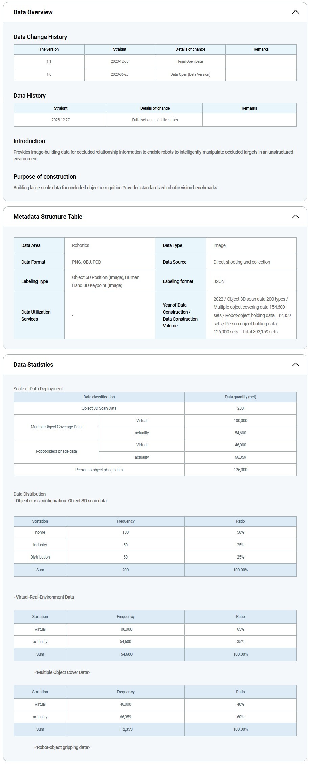Click the Data quantity (set) column header
Screen dimensions: 309x764
(240, 397)
